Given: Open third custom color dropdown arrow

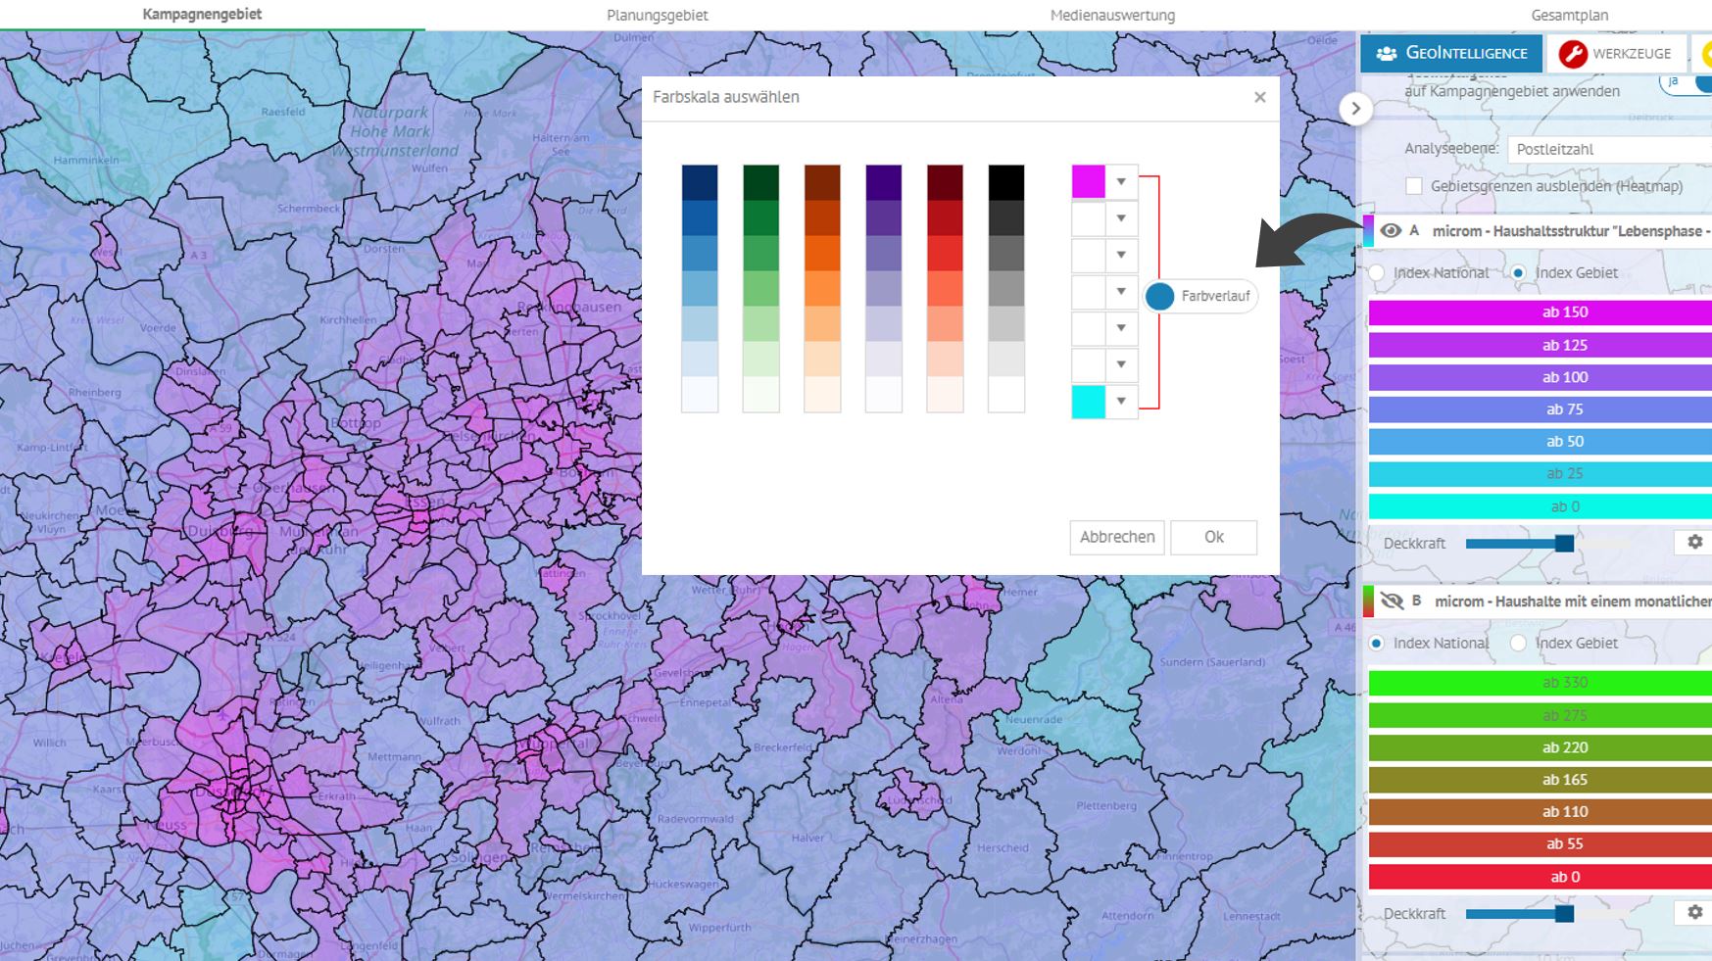Looking at the screenshot, I should click(1121, 255).
